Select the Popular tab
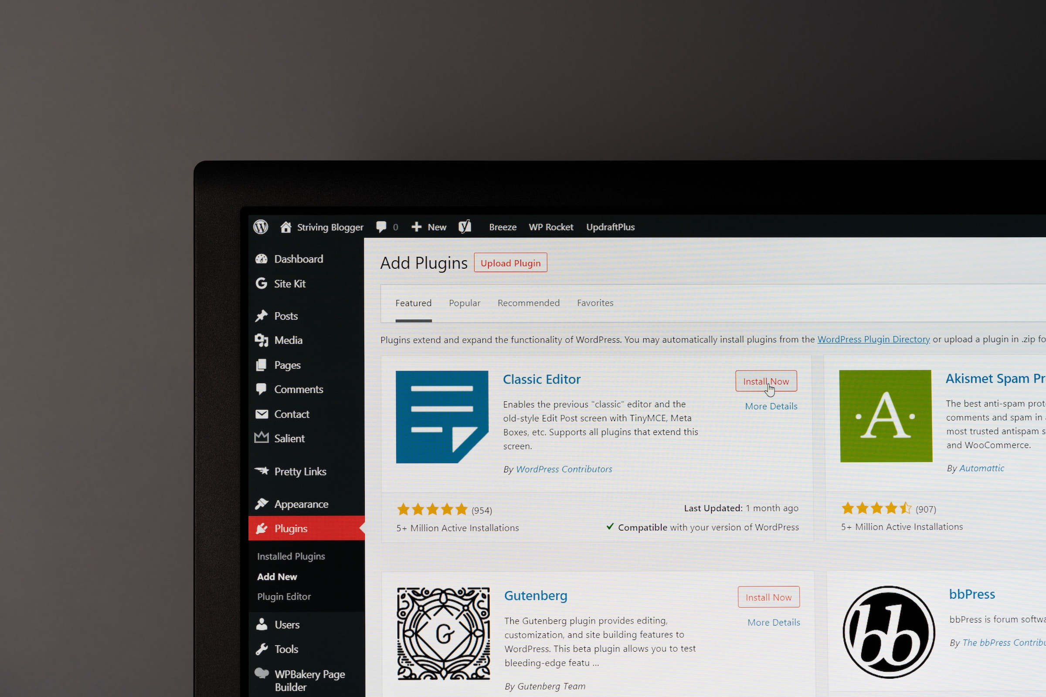The height and width of the screenshot is (697, 1046). click(x=464, y=303)
